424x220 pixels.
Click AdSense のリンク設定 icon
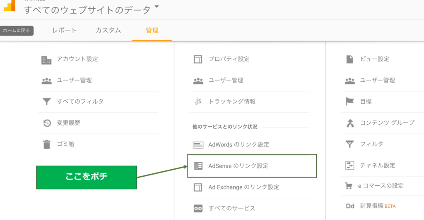[x=198, y=166]
